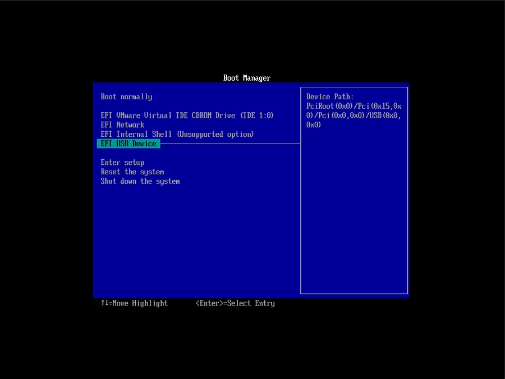This screenshot has width=505, height=379.
Task: Click the empty area in the Device Path panel
Action: pos(353,213)
